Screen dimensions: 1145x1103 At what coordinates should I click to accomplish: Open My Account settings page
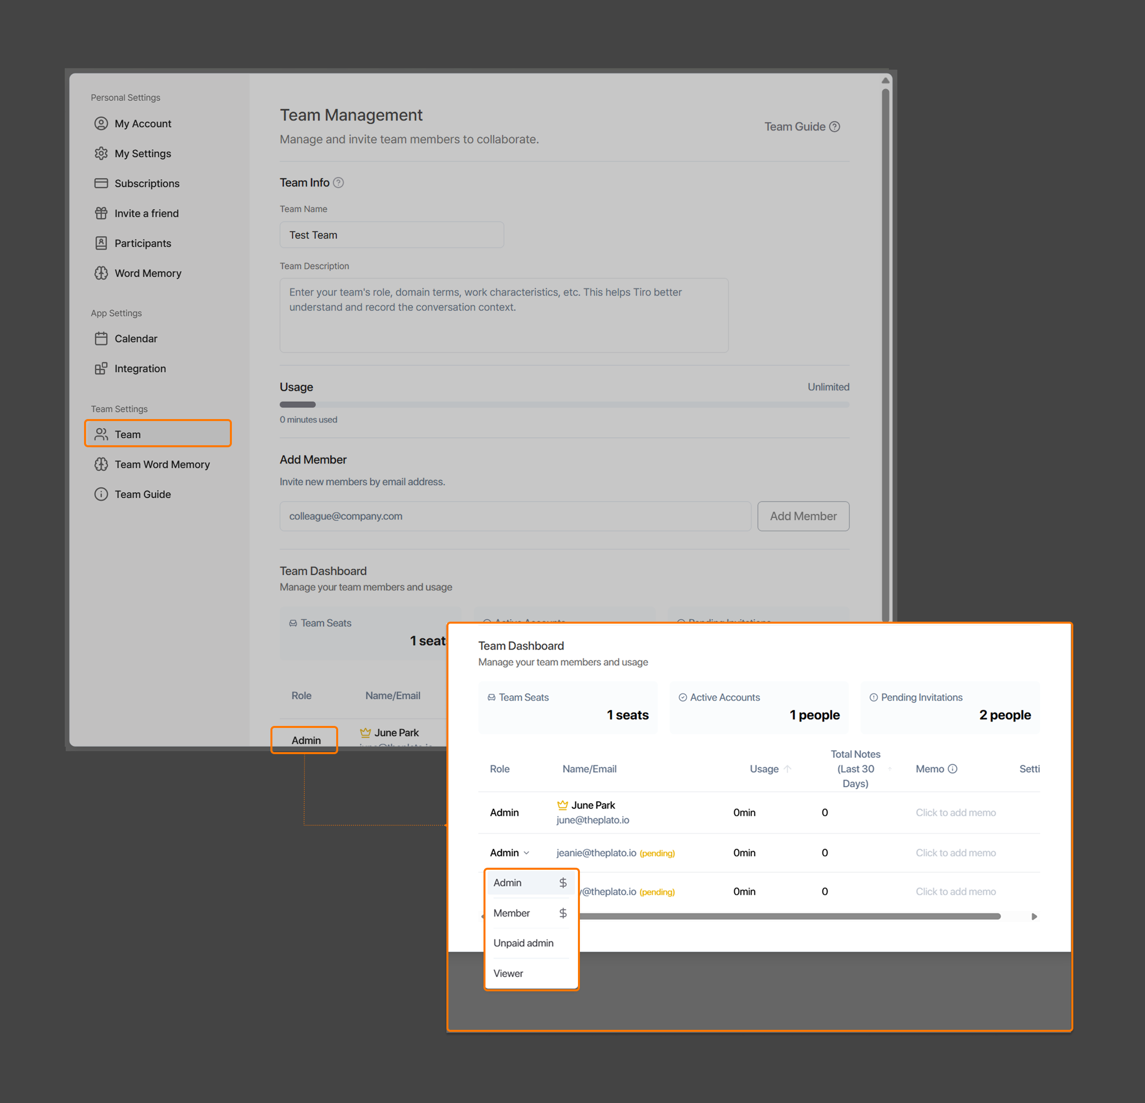142,124
